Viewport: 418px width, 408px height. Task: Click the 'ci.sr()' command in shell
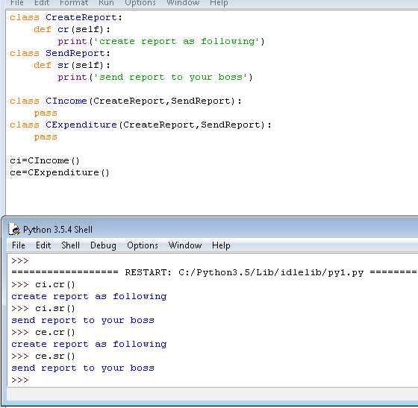pyautogui.click(x=55, y=308)
